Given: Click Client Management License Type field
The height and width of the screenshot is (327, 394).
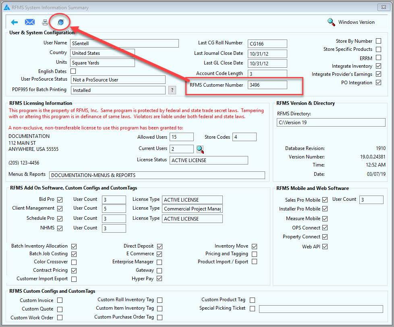Looking at the screenshot, I should pyautogui.click(x=192, y=208).
